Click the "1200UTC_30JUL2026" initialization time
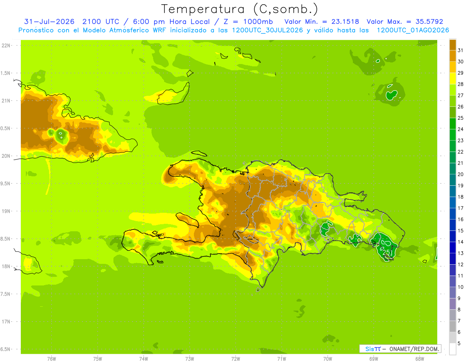Image resolution: width=471 pixels, height=364 pixels. 267,30
